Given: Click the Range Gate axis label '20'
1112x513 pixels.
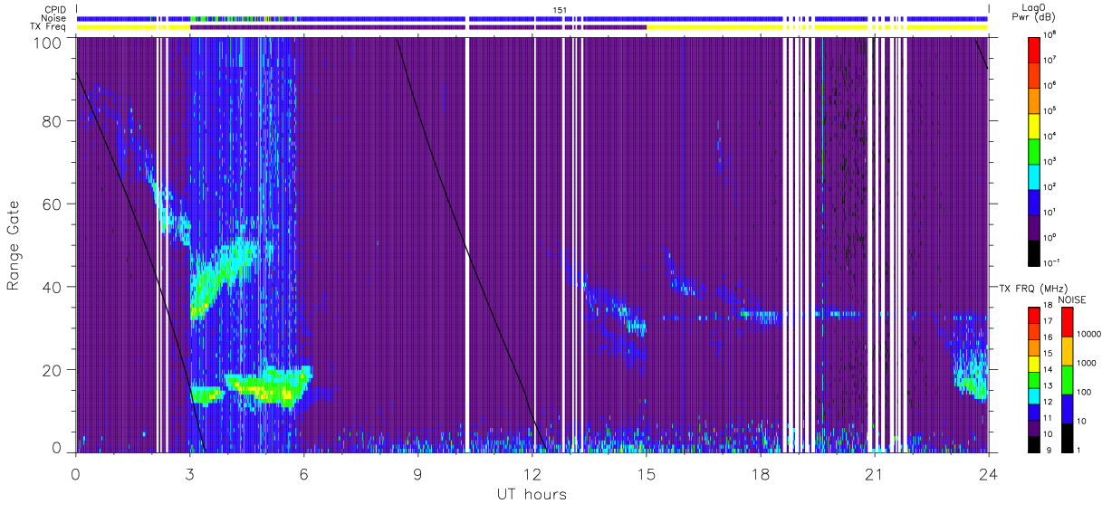Looking at the screenshot, I should 53,370.
